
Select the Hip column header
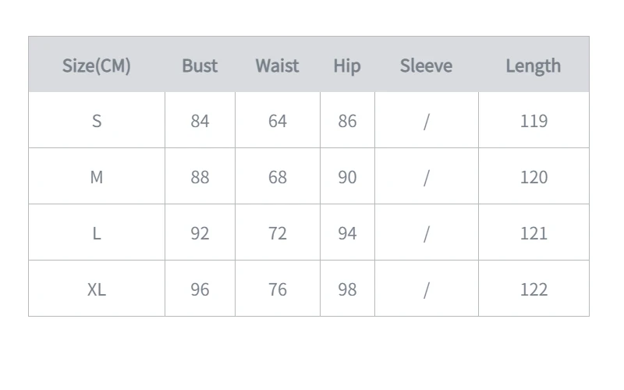point(347,66)
